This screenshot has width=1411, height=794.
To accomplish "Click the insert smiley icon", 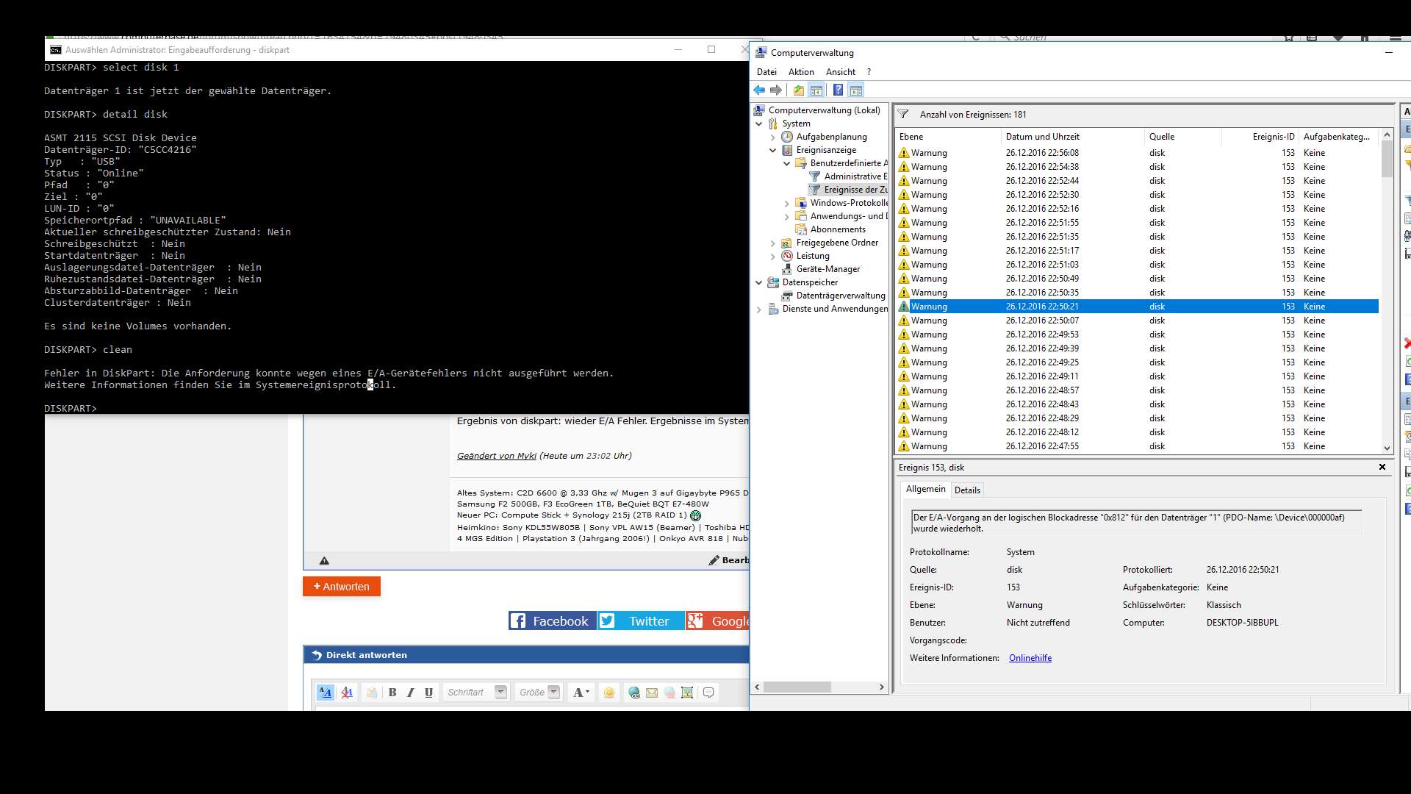I will [608, 693].
